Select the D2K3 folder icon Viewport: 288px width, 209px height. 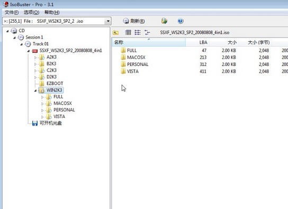(42, 77)
